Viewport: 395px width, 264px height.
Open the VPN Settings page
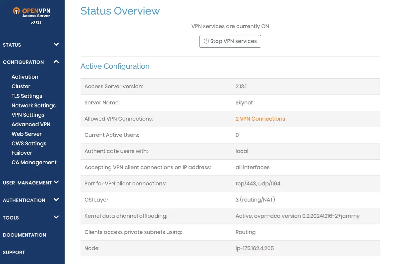pos(28,115)
